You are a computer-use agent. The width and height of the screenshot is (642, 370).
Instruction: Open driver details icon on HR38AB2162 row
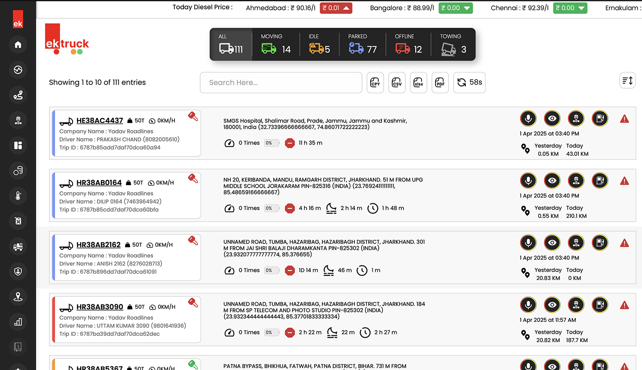(x=576, y=243)
